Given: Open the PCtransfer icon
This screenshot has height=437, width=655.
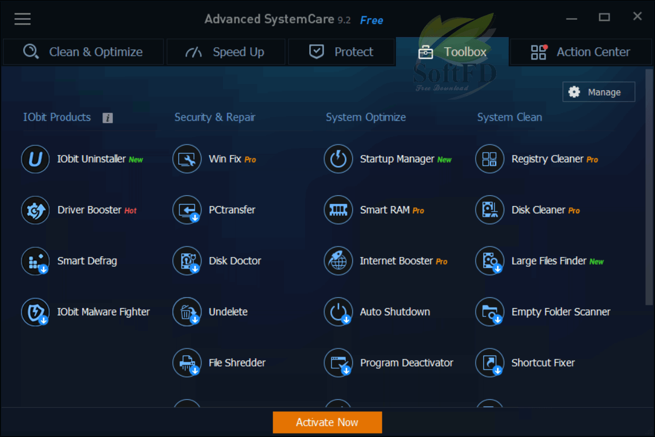Looking at the screenshot, I should [187, 210].
